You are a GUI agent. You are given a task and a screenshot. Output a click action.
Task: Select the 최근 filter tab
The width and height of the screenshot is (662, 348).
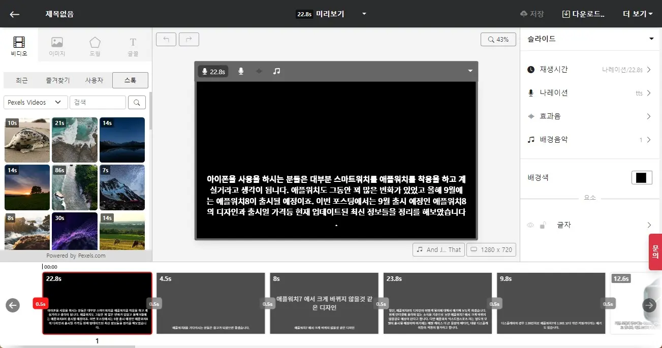point(22,80)
